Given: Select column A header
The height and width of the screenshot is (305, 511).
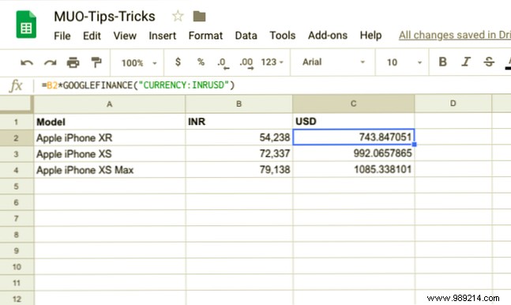Looking at the screenshot, I should [x=110, y=104].
